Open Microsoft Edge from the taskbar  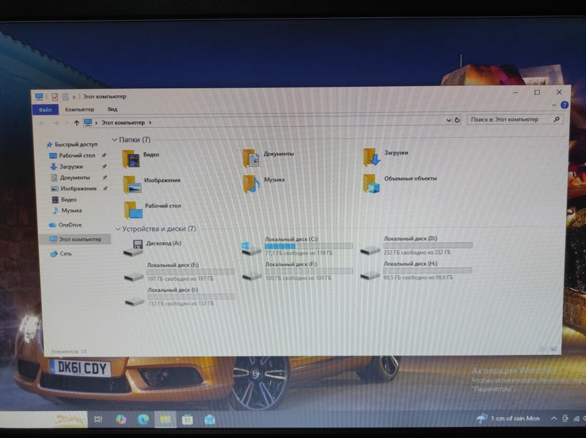point(143,419)
